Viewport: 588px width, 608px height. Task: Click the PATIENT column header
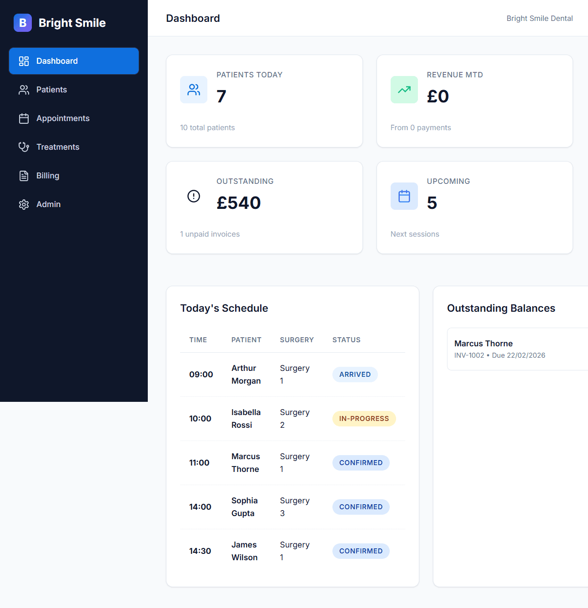(x=246, y=340)
